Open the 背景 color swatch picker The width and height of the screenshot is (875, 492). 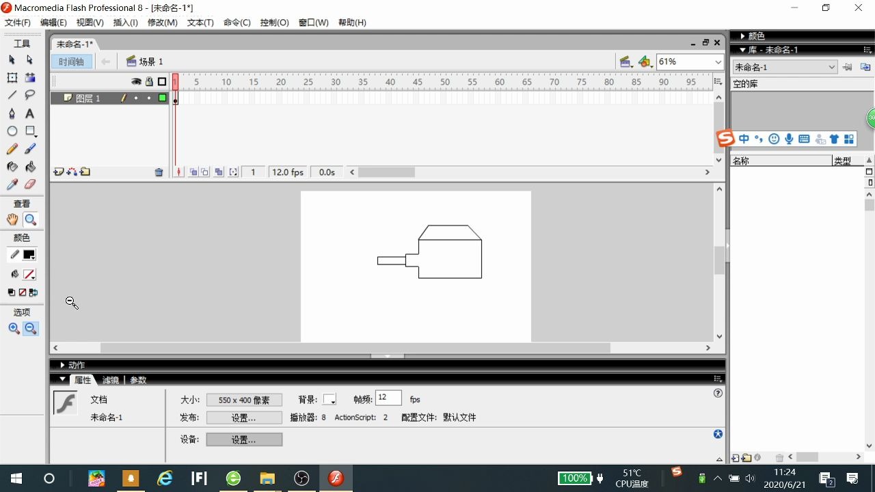pyautogui.click(x=329, y=399)
